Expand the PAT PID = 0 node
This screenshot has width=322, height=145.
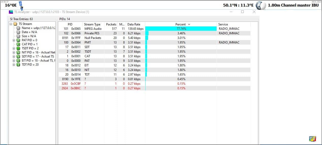[14, 40]
